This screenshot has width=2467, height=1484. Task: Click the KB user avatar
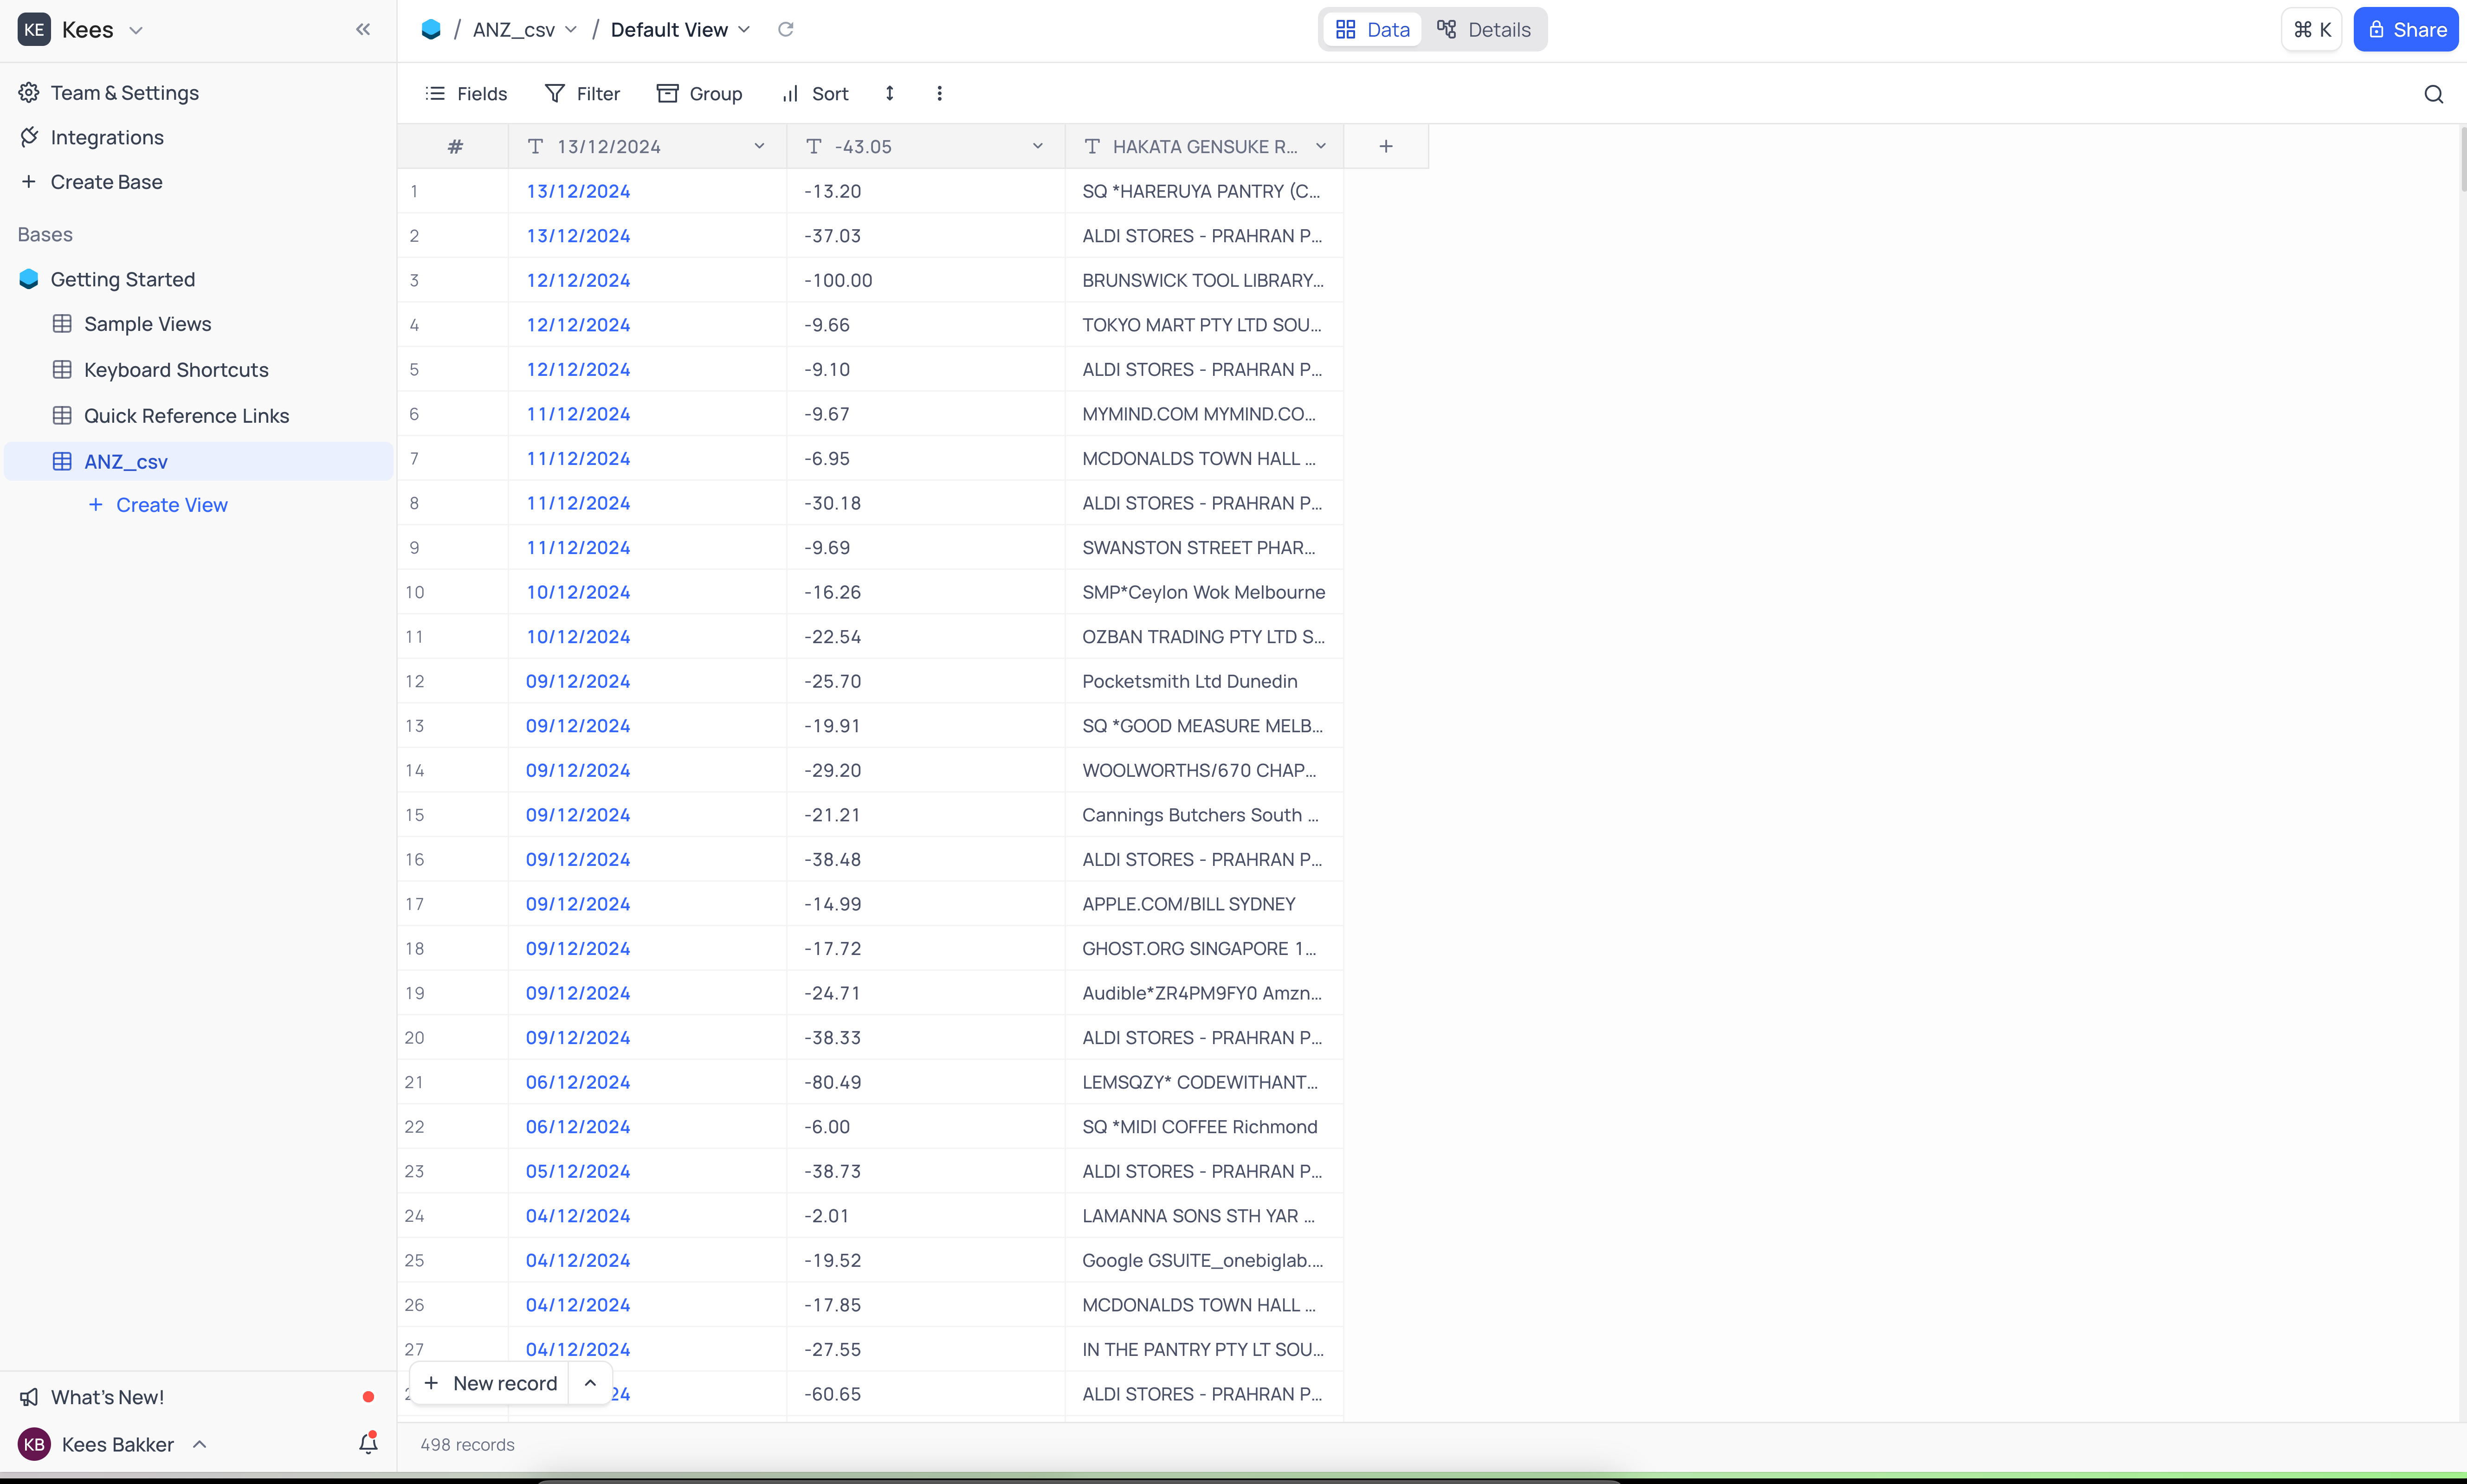[x=34, y=1444]
